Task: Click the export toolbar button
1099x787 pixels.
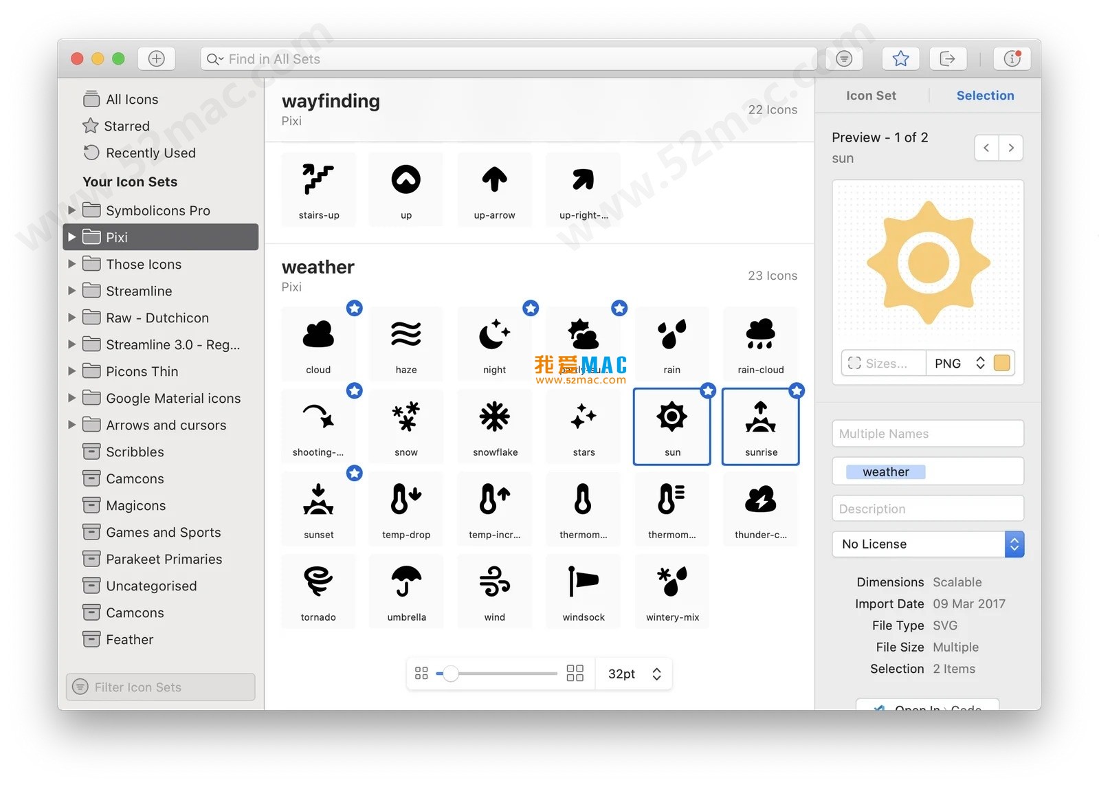Action: [948, 58]
